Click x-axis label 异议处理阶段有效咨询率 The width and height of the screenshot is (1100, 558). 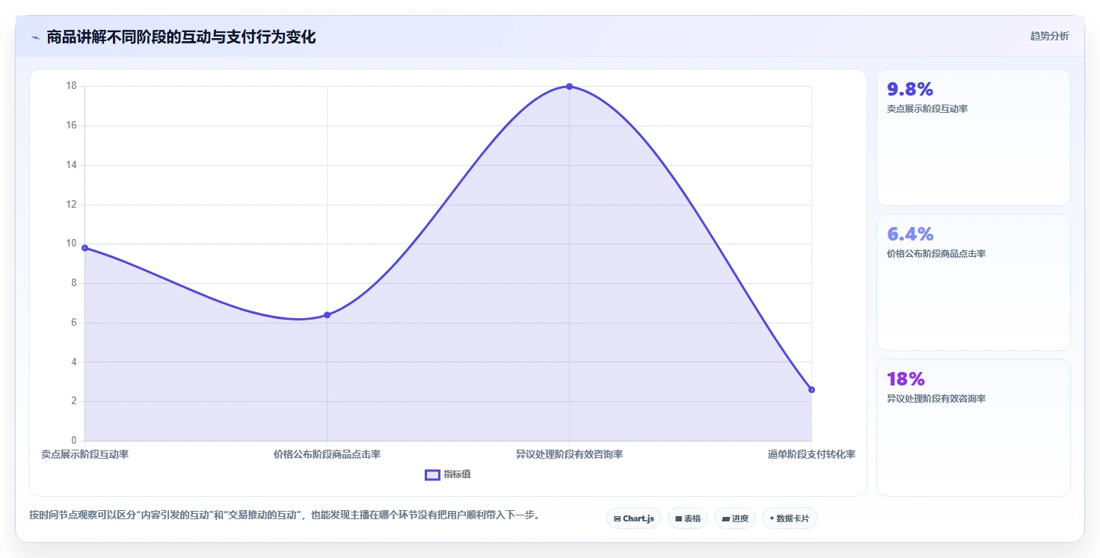(x=569, y=454)
